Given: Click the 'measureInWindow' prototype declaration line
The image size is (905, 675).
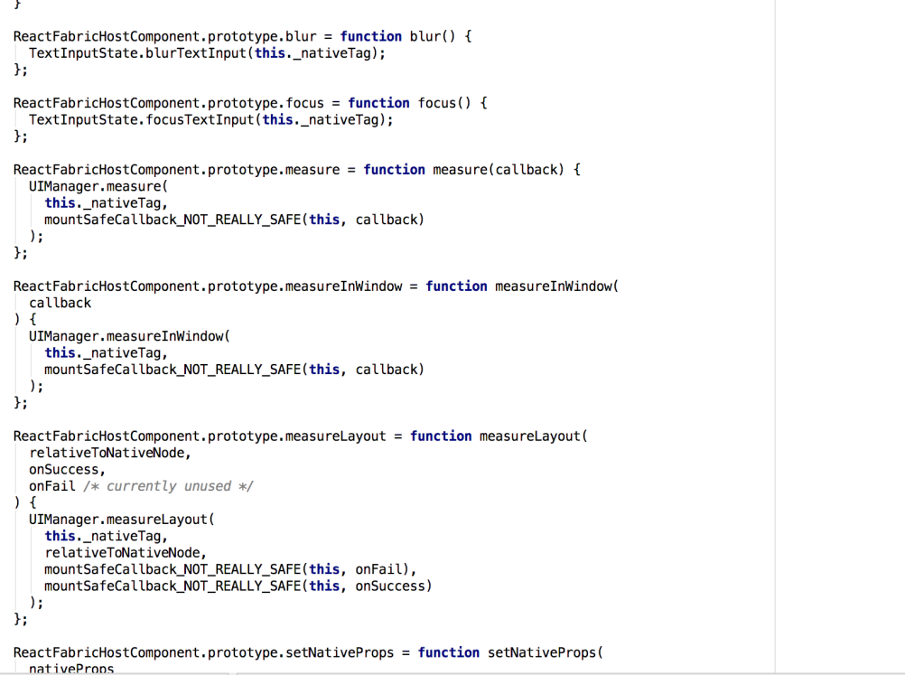Looking at the screenshot, I should point(316,286).
